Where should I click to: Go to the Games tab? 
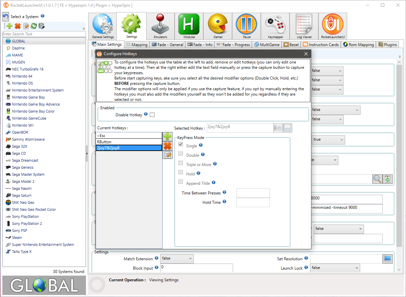point(218,26)
